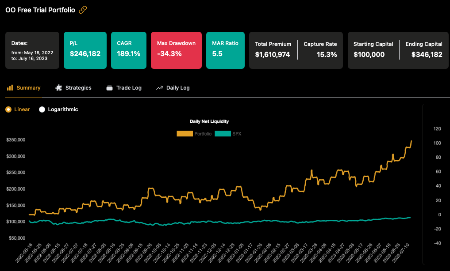Click the OO Free Trial Portfolio title
The height and width of the screenshot is (271, 450).
point(40,10)
